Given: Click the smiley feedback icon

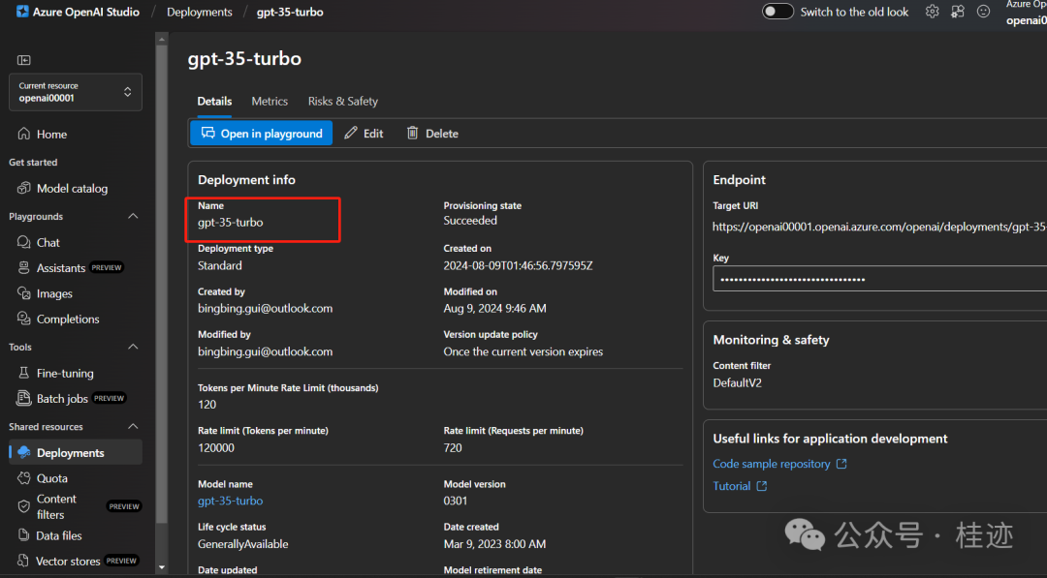Looking at the screenshot, I should pos(983,12).
